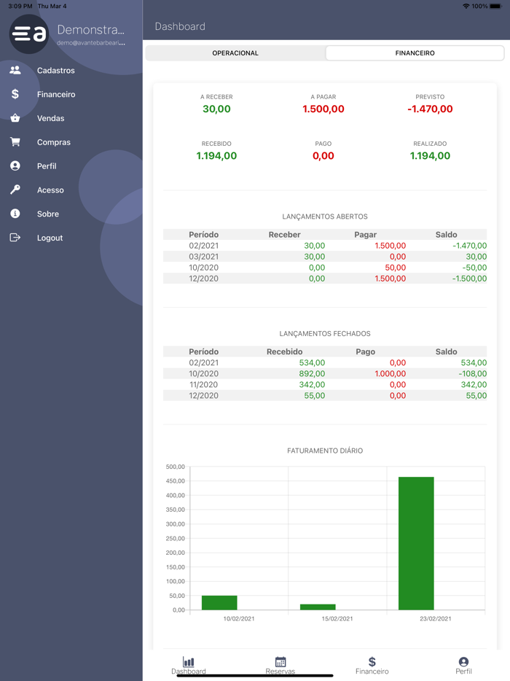This screenshot has height=681, width=510.
Task: Click the A Pagar 1.500,00 value
Action: tap(323, 109)
